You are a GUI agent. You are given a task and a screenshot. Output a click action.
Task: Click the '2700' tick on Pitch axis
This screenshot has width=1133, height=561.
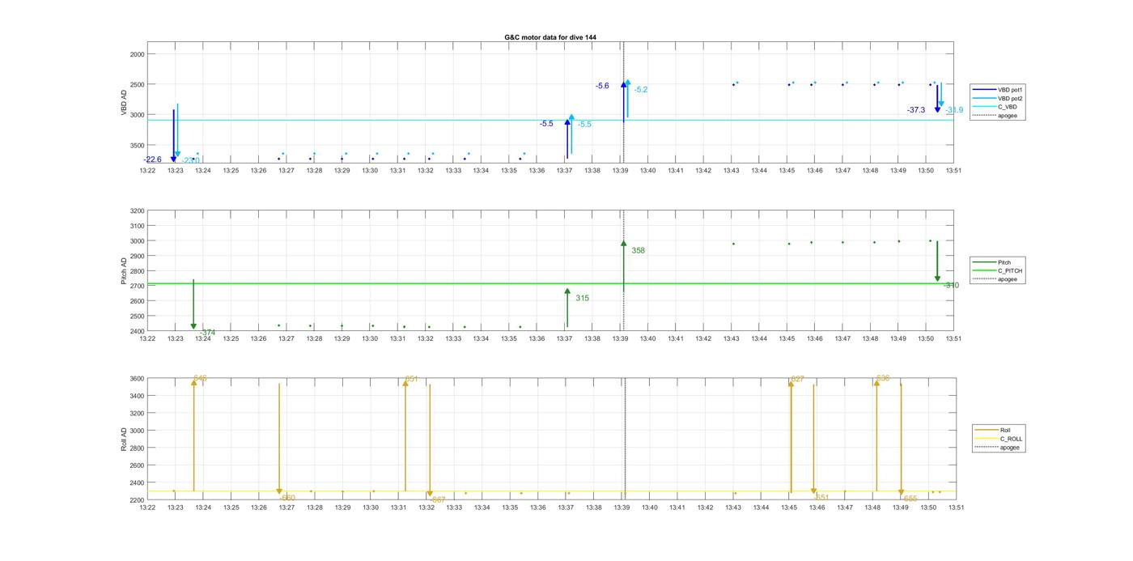pyautogui.click(x=137, y=287)
